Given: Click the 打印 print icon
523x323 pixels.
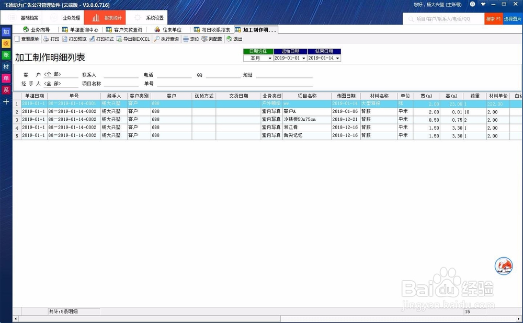Looking at the screenshot, I should (46, 39).
